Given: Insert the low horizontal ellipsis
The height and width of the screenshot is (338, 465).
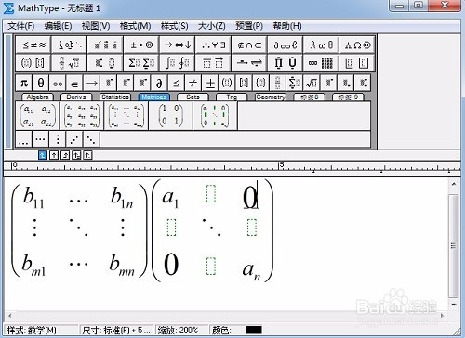Looking at the screenshot, I should pos(23,139).
